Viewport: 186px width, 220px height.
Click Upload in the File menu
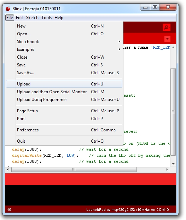[64, 84]
